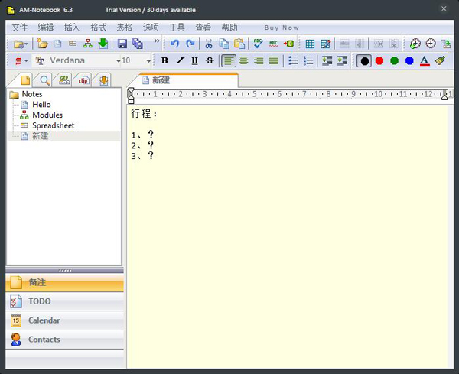This screenshot has width=459, height=374.
Task: Click the green counter insert icon
Action: (x=288, y=44)
